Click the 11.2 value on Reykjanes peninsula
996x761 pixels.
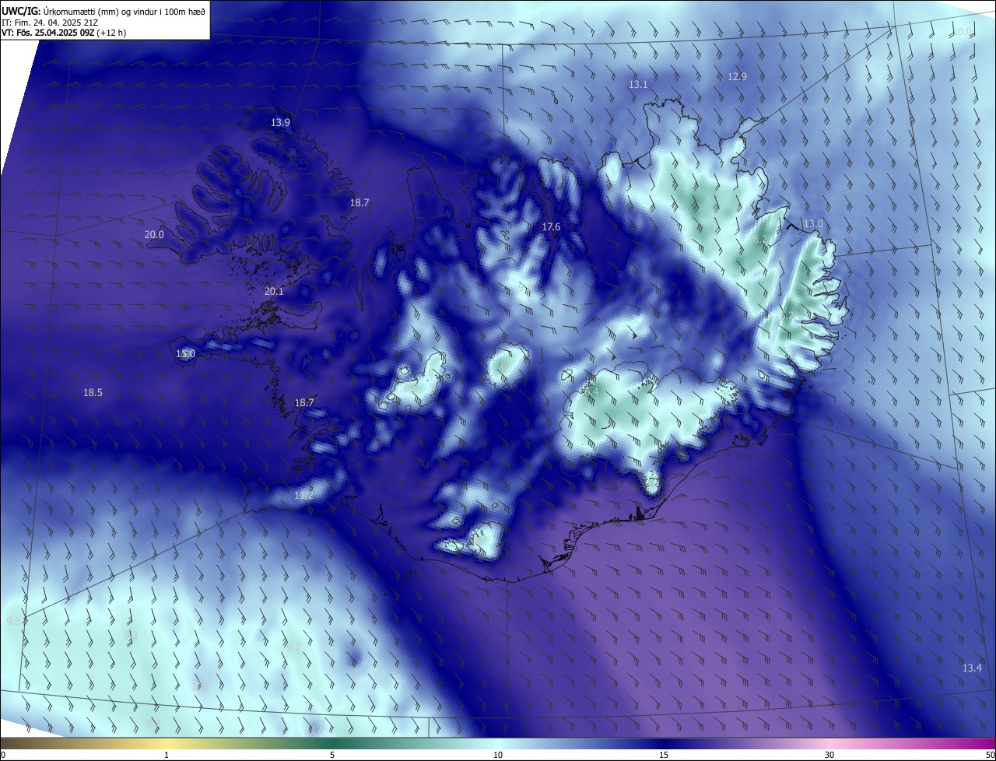303,496
